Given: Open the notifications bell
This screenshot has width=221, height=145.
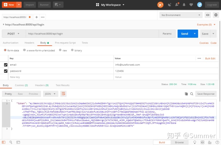Looking at the screenshot, I should point(184,5).
